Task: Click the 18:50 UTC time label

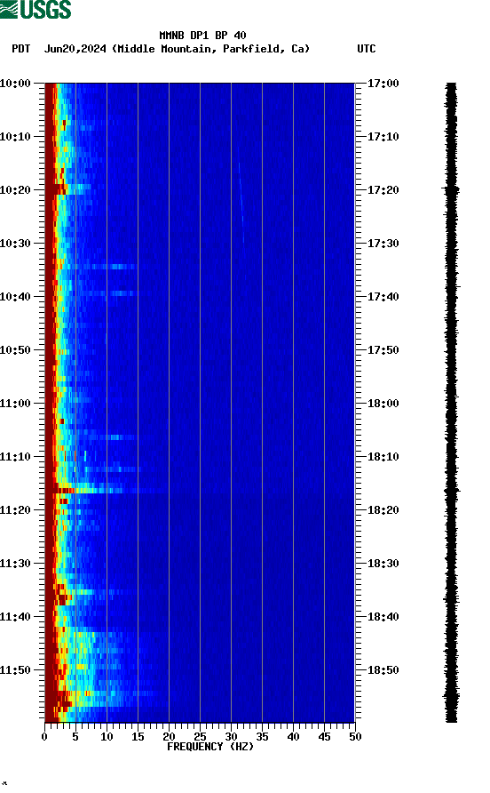Action: point(383,670)
